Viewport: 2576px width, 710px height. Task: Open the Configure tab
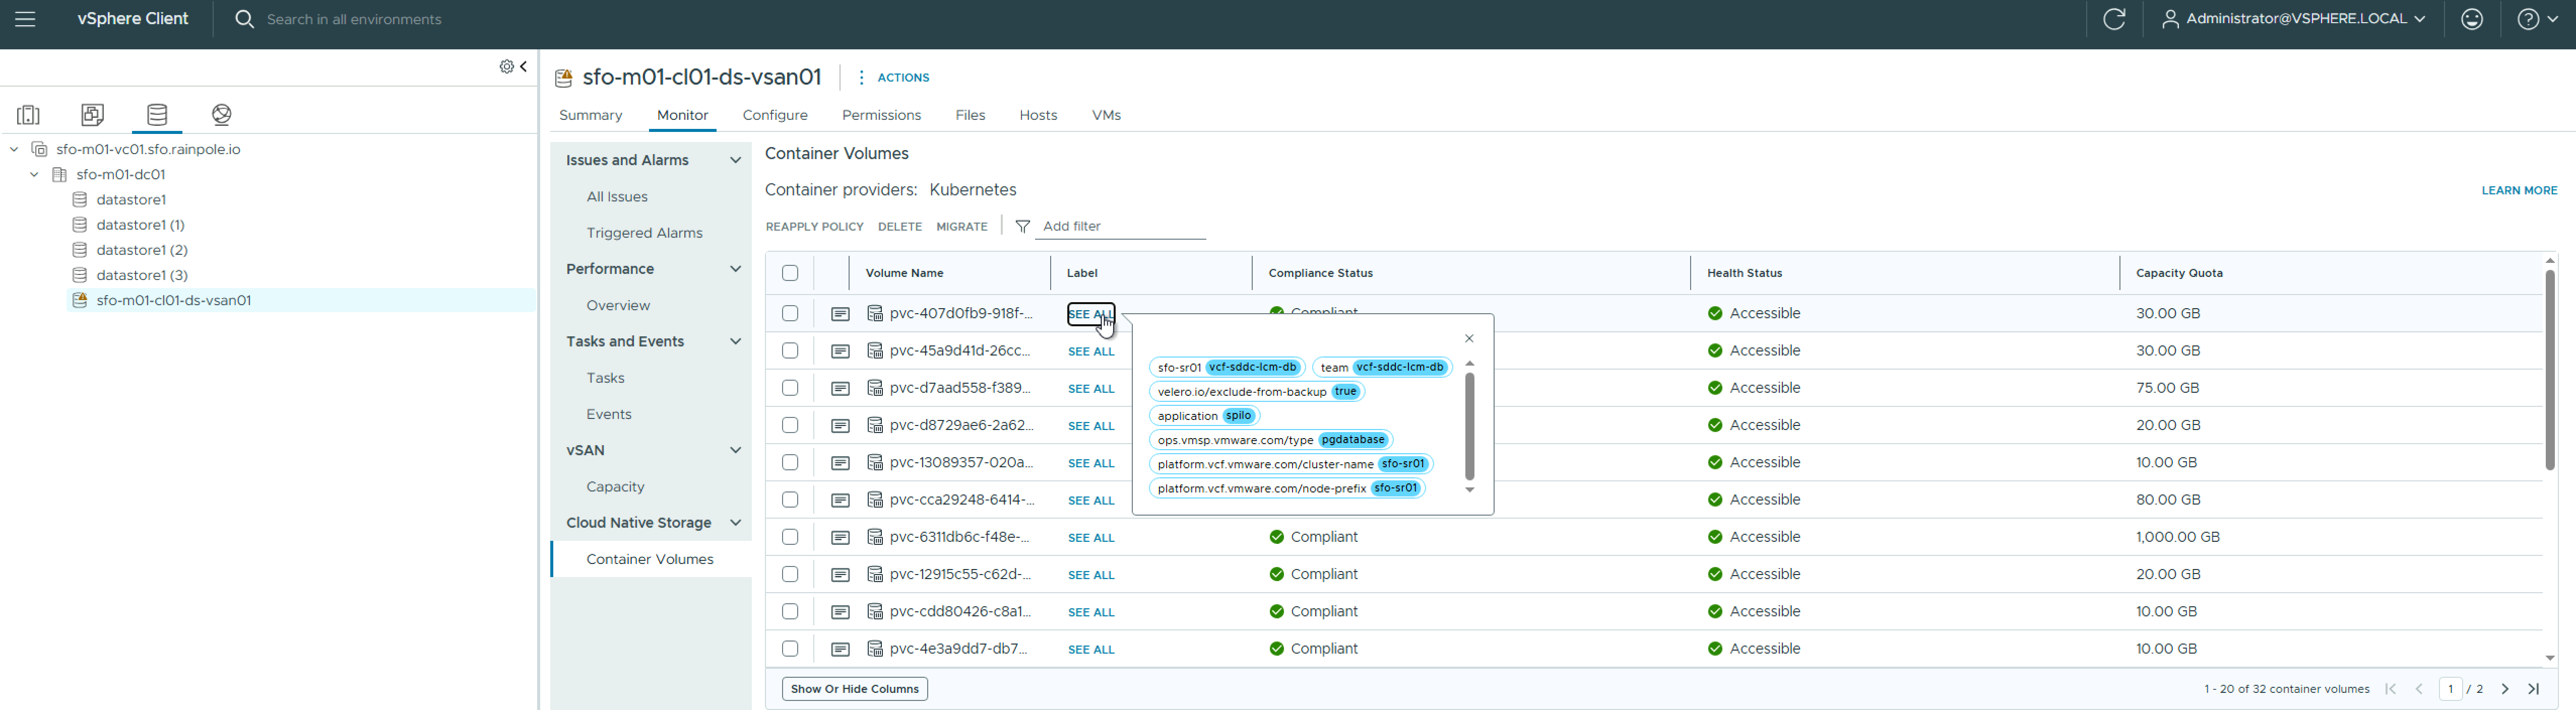[775, 115]
